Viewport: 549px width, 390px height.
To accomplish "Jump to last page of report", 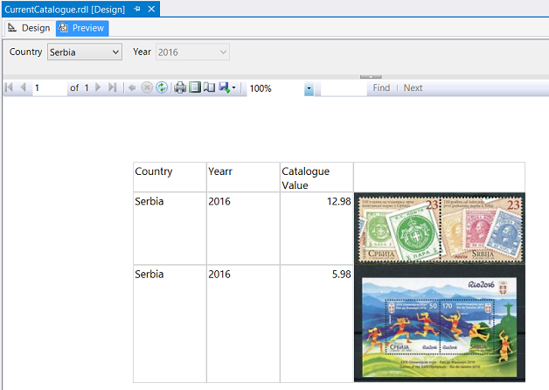I will pyautogui.click(x=113, y=87).
